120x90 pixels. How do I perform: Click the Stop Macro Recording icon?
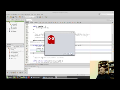[75, 22]
